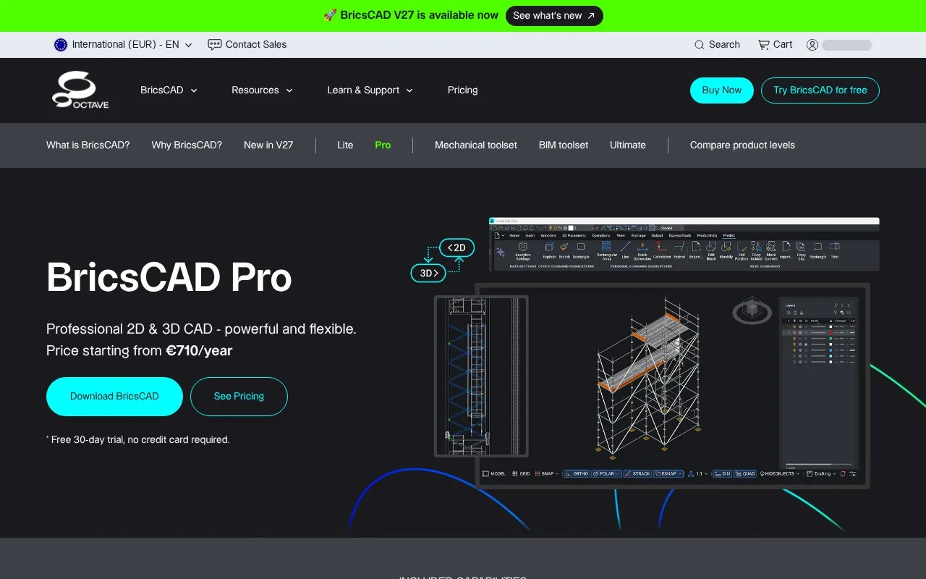
Task: Open the 1:1 scale dropdown in CAD status bar
Action: click(x=700, y=473)
